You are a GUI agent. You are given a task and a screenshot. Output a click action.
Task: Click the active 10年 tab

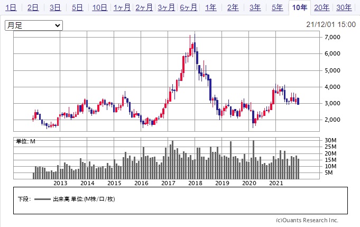click(300, 7)
